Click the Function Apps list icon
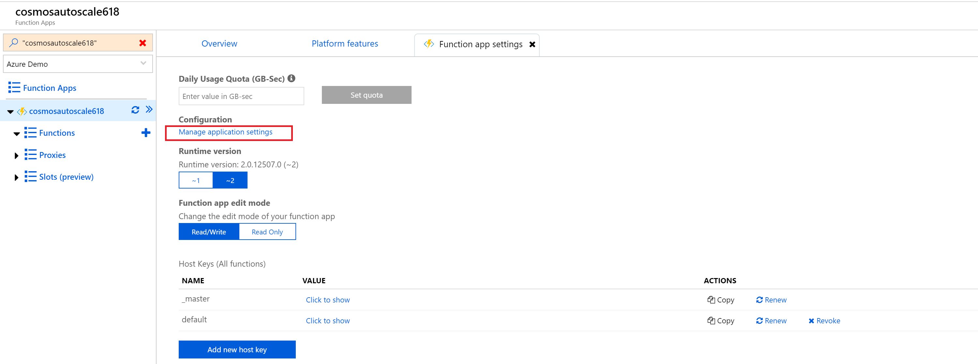978x364 pixels. pos(14,88)
